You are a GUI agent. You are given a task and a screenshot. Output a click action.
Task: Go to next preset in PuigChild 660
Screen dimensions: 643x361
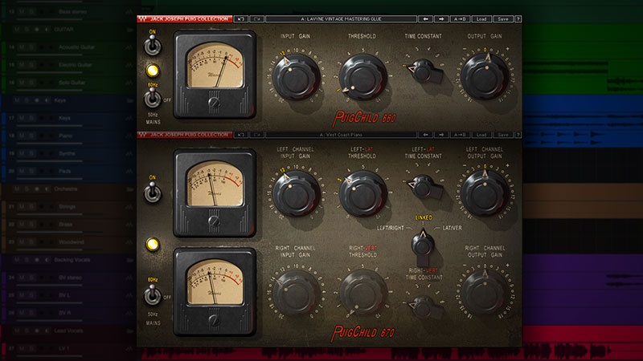pos(441,18)
